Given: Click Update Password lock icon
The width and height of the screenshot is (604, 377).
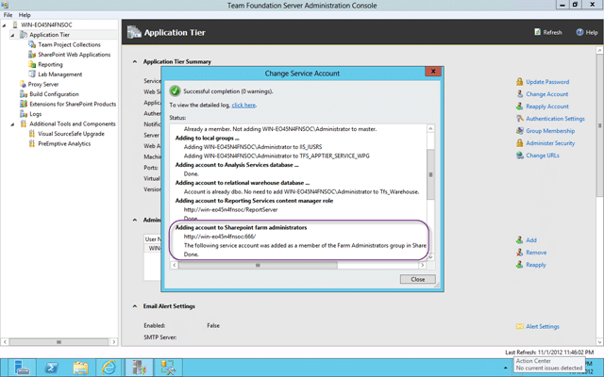Looking at the screenshot, I should click(x=520, y=82).
